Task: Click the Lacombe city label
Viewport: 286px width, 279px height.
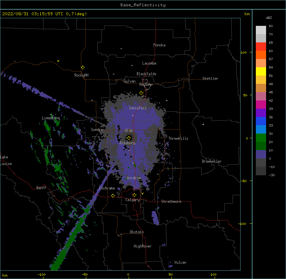Action: tap(149, 63)
